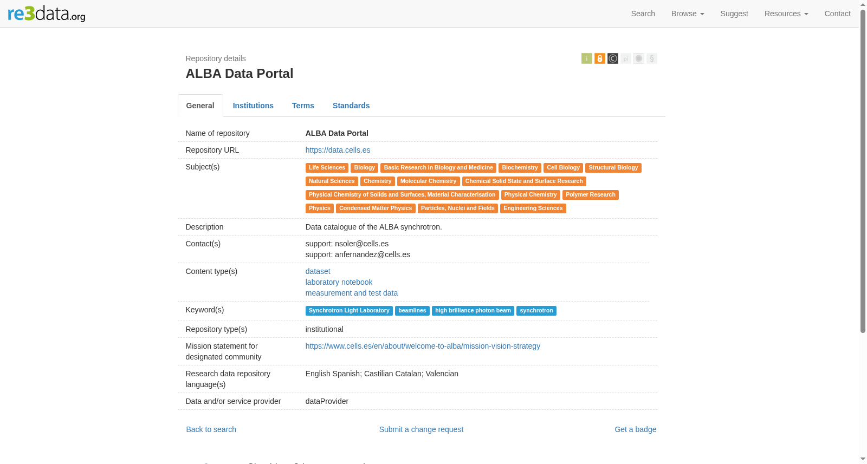
Task: Open the https://data.cells.es repository link
Action: tap(338, 150)
